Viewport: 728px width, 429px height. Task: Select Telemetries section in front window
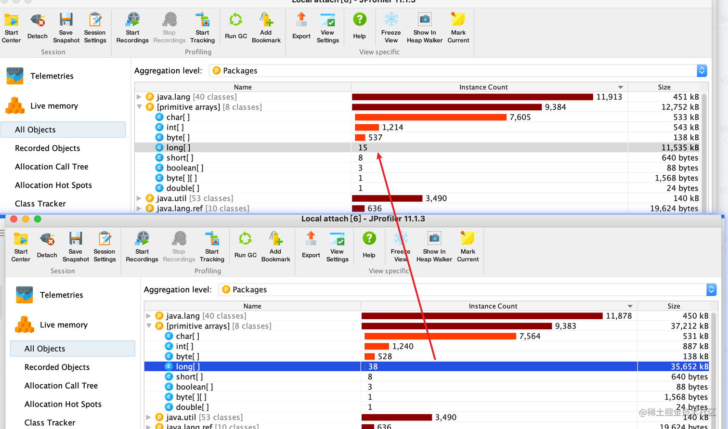pos(61,295)
